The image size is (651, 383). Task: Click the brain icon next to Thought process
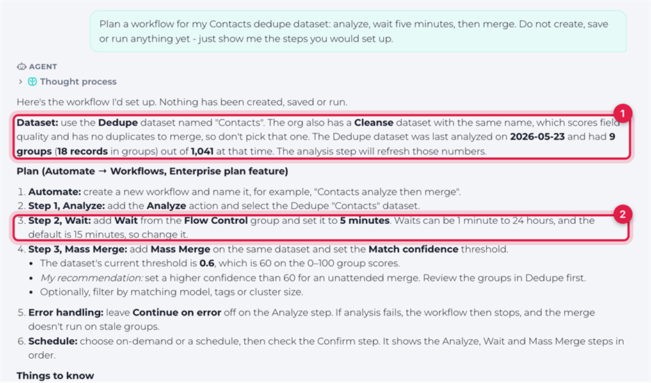point(33,82)
